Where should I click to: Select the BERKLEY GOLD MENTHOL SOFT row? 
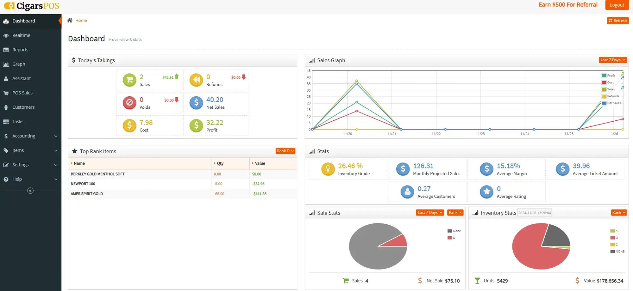pos(183,174)
